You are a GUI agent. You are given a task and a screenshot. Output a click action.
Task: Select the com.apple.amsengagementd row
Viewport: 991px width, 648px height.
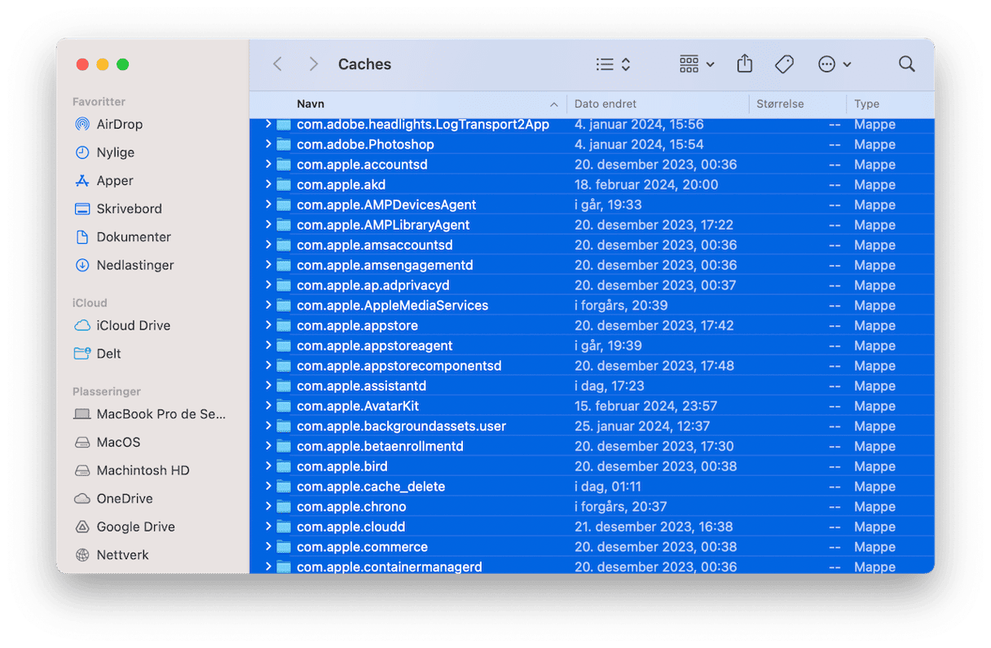pyautogui.click(x=592, y=265)
